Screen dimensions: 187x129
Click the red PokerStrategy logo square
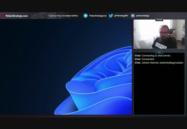click(3, 16)
